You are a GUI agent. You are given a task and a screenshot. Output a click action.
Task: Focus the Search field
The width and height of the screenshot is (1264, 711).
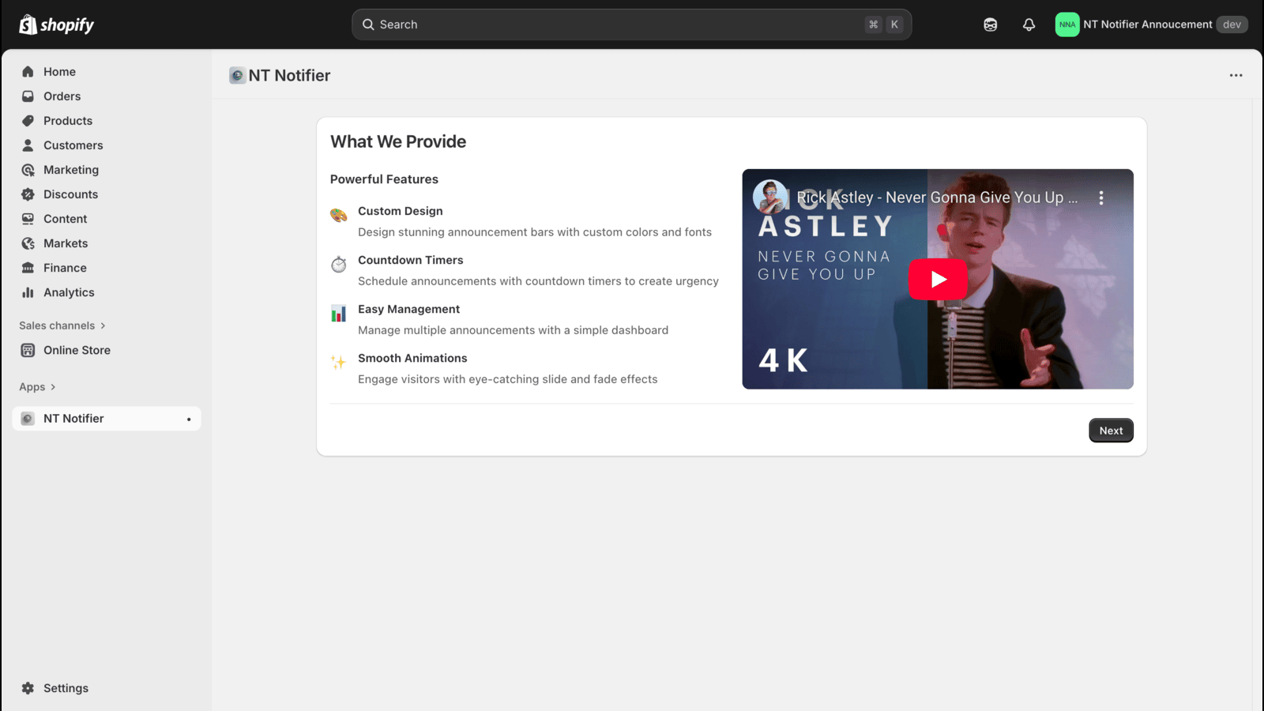click(631, 24)
